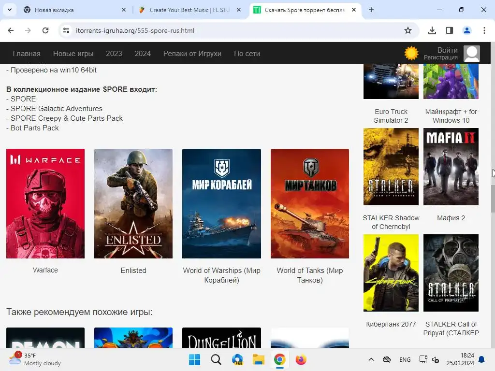The width and height of the screenshot is (495, 371).
Task: Close the Spore torrent tab
Action: [354, 10]
